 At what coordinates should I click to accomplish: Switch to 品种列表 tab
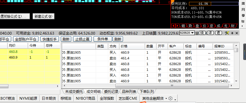click(x=129, y=92)
